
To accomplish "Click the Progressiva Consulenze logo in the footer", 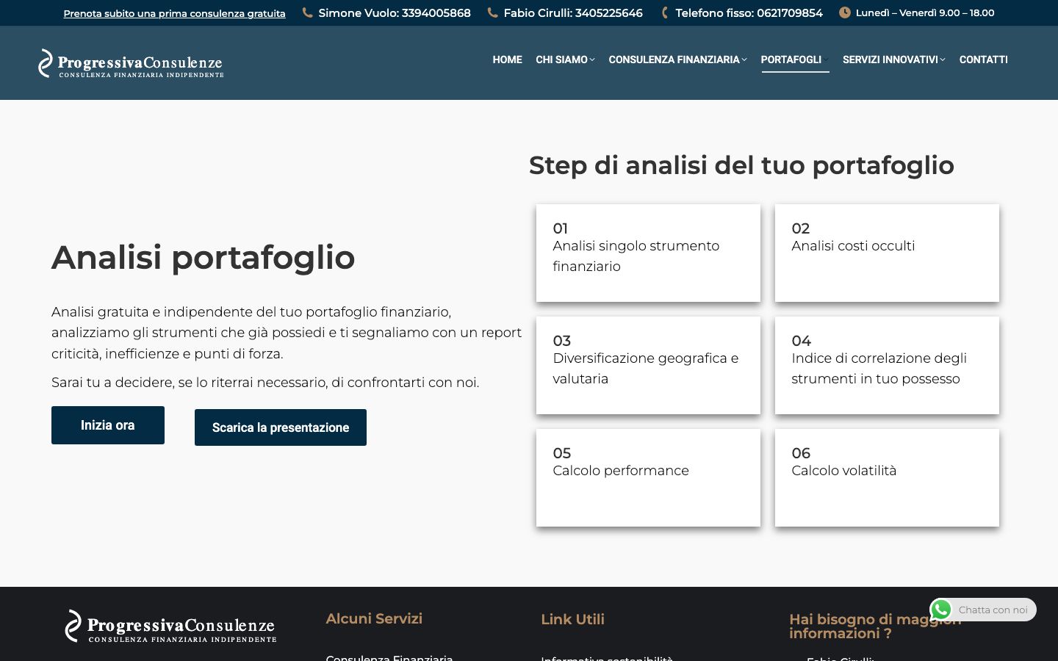I will 170,626.
